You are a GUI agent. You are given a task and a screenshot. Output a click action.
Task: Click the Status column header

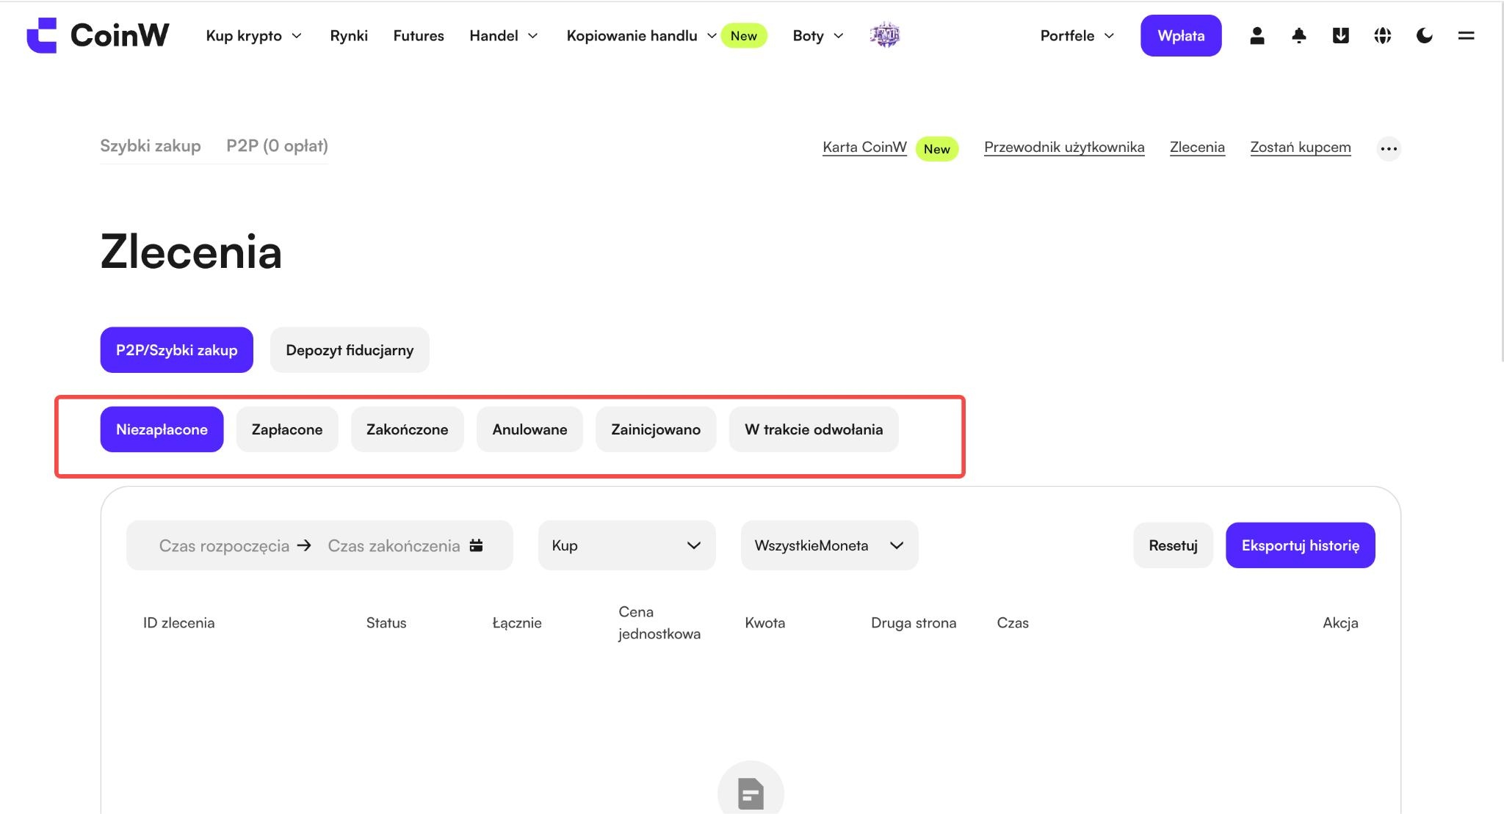[386, 622]
